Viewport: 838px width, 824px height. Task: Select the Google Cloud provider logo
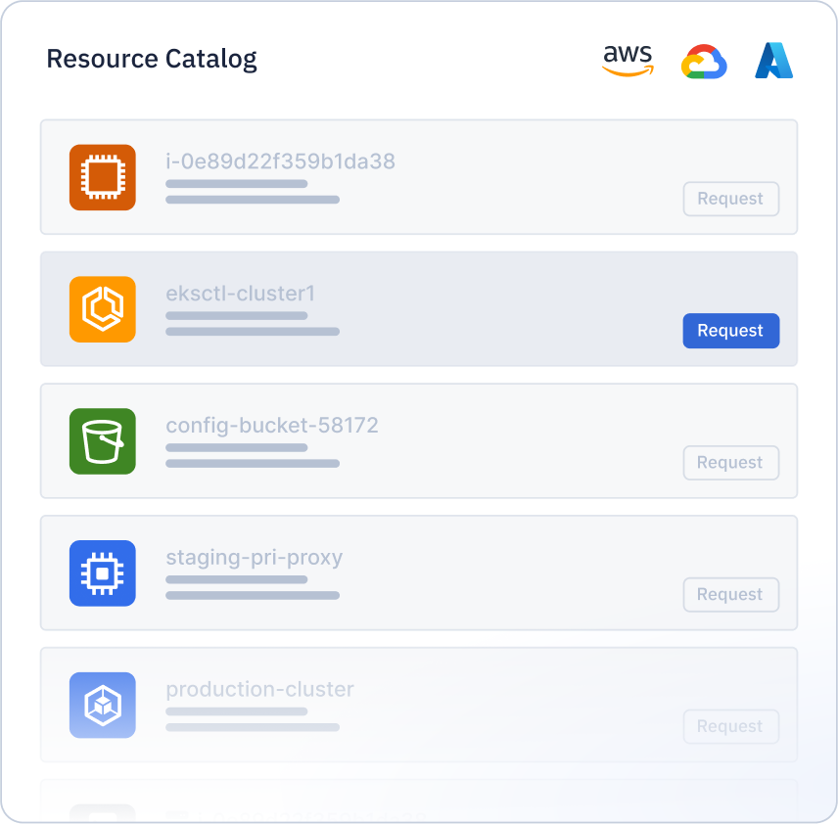click(x=704, y=62)
